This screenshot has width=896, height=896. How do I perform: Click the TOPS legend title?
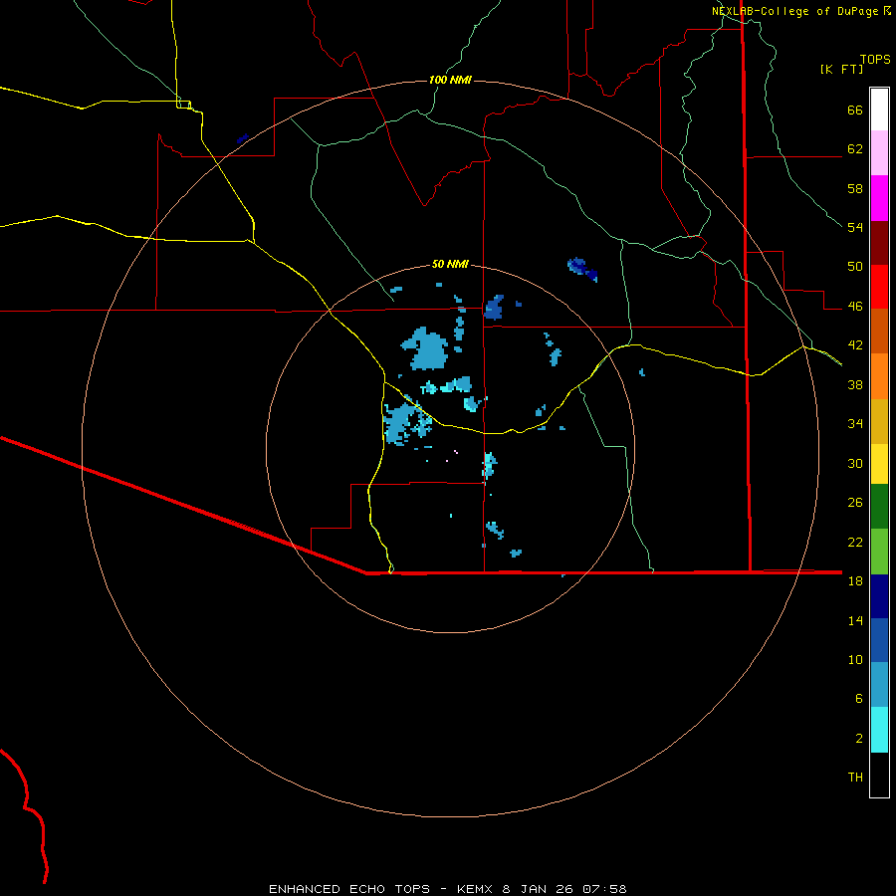[875, 60]
